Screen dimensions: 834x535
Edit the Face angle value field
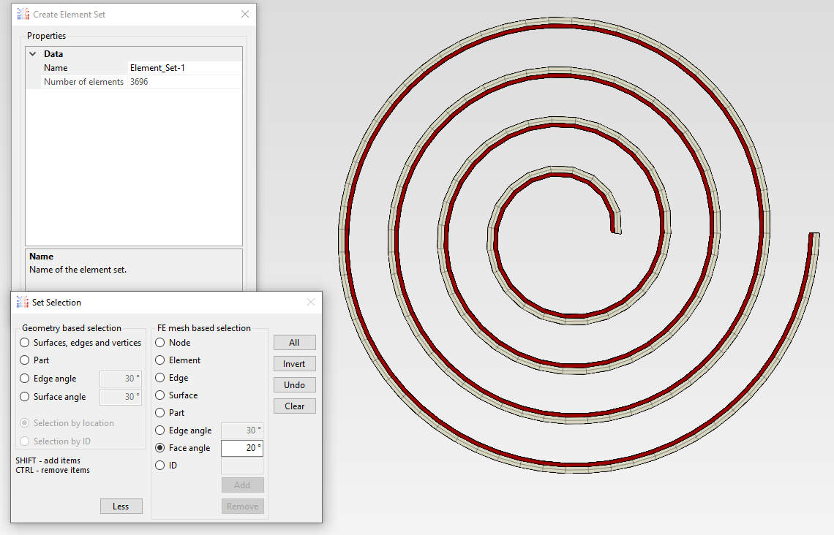coord(242,448)
